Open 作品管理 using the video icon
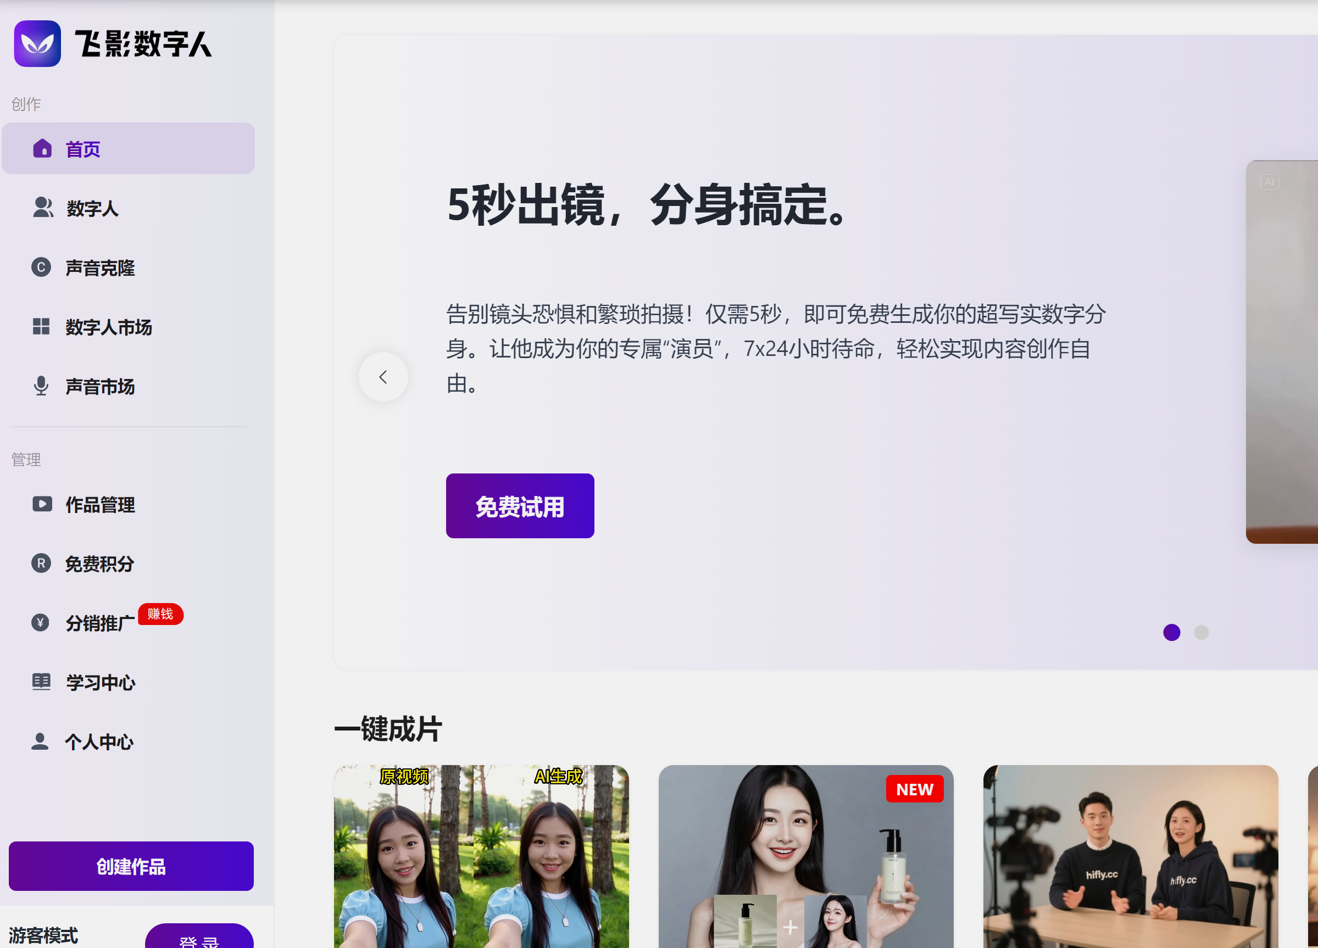 pyautogui.click(x=41, y=504)
